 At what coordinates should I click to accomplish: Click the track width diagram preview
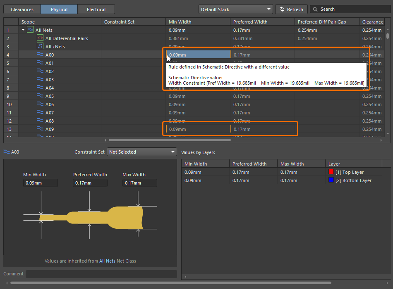(90, 215)
